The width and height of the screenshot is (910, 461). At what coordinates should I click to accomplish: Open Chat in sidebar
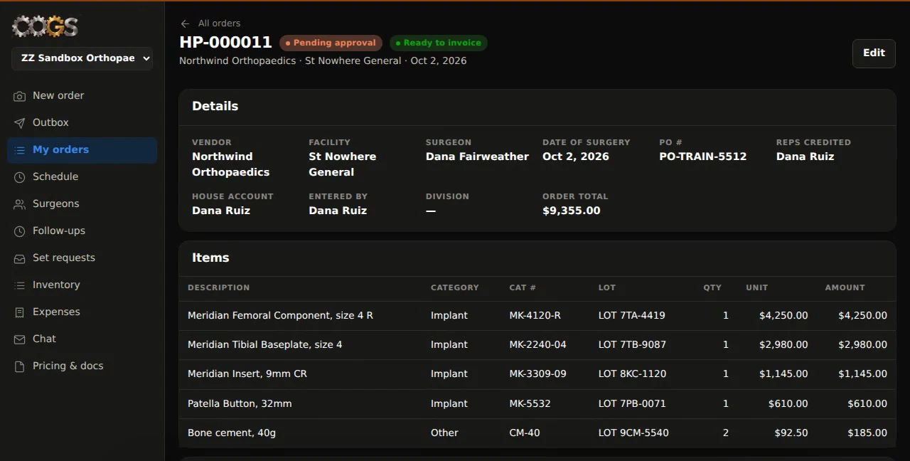[x=82, y=339]
